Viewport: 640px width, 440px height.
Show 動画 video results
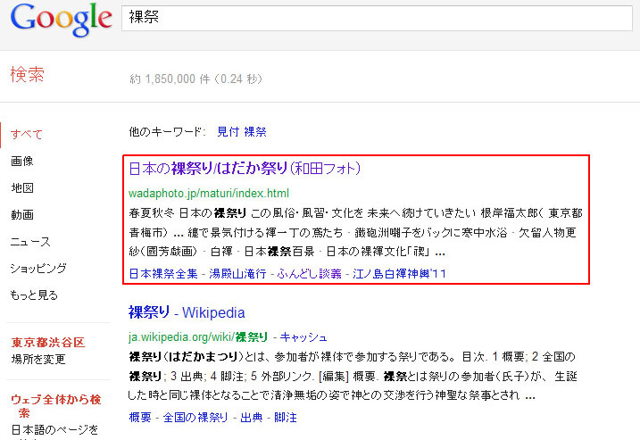(x=22, y=215)
